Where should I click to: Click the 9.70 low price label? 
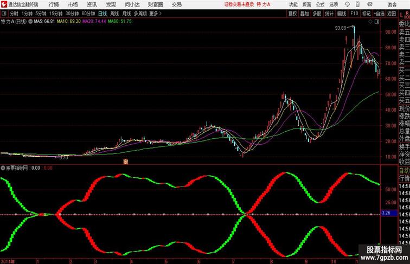[x=63, y=158]
